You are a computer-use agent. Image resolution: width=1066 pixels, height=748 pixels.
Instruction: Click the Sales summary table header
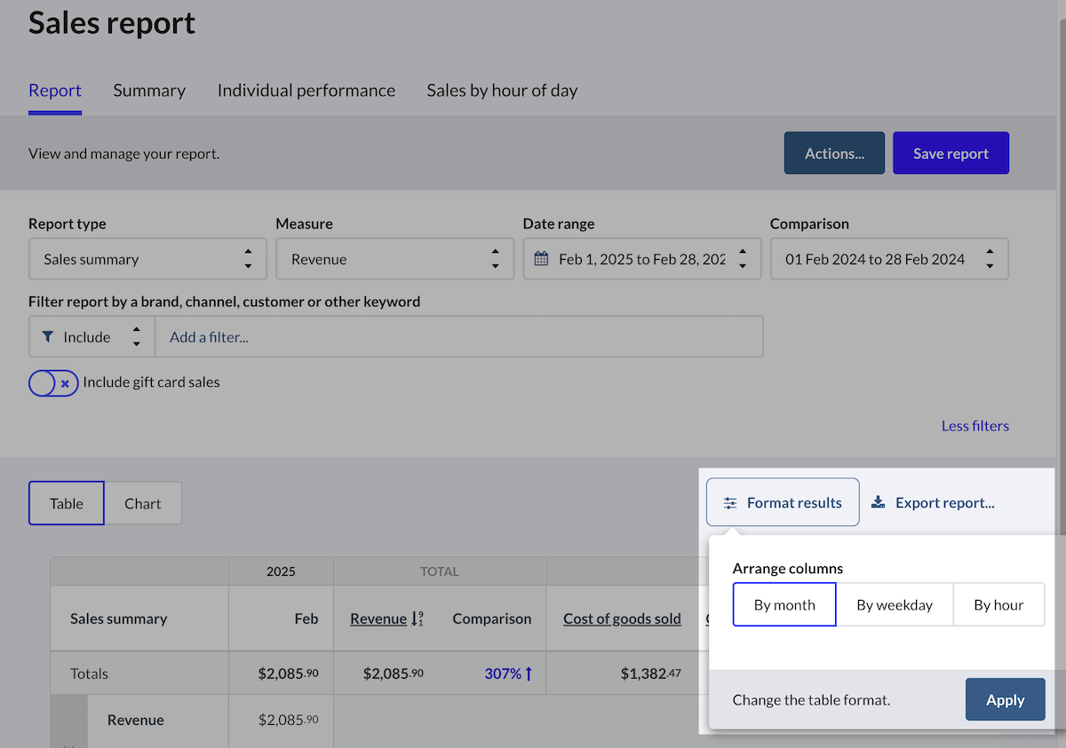(118, 618)
